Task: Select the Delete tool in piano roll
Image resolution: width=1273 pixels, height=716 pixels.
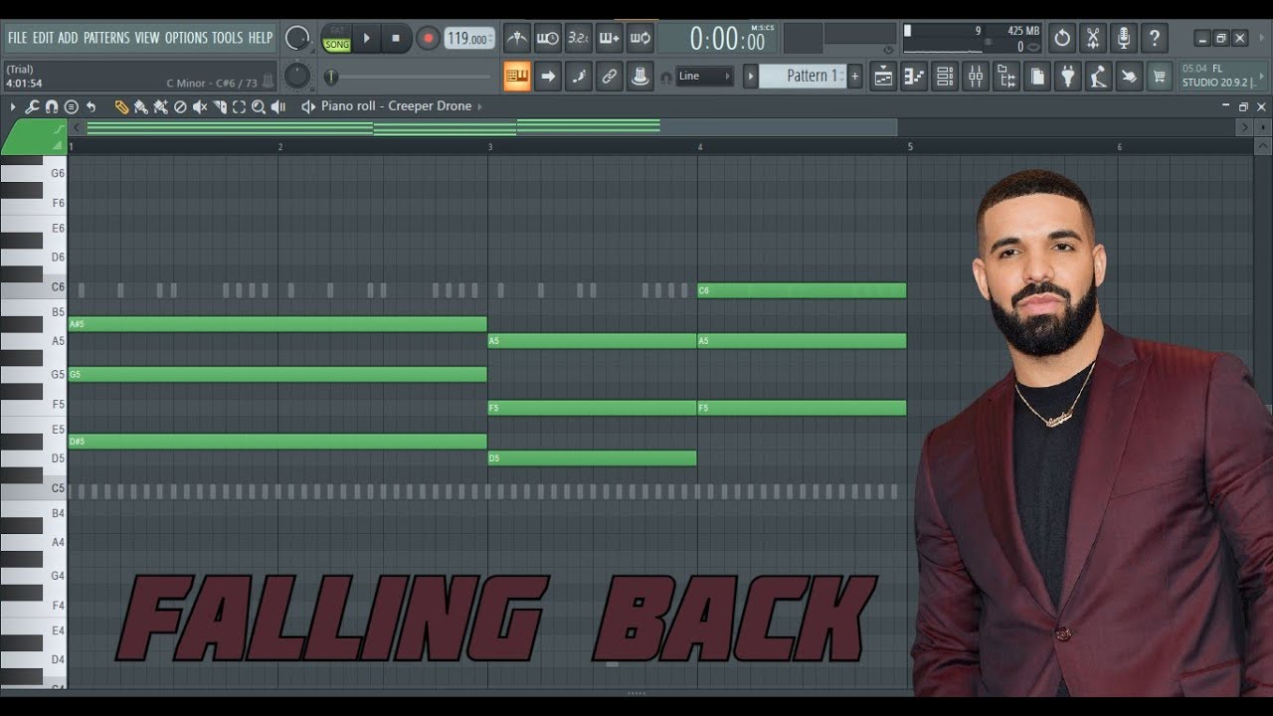Action: pyautogui.click(x=180, y=106)
